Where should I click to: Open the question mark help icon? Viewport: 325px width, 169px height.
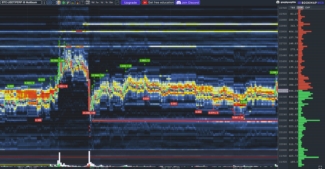pyautogui.click(x=82, y=2)
